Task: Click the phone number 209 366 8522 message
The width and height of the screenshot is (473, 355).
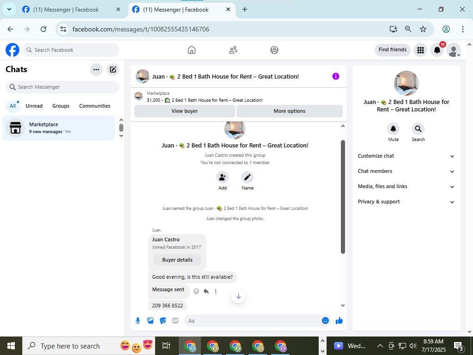Action: click(167, 306)
